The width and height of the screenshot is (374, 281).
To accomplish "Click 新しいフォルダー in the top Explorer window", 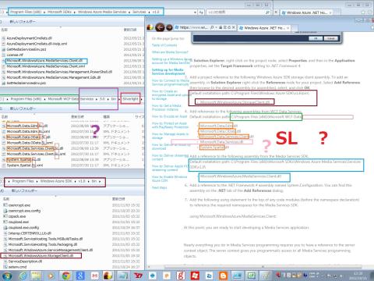I will pyautogui.click(x=23, y=22).
